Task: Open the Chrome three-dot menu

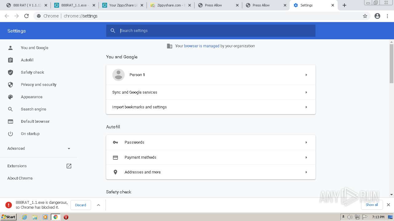Action: point(388,16)
